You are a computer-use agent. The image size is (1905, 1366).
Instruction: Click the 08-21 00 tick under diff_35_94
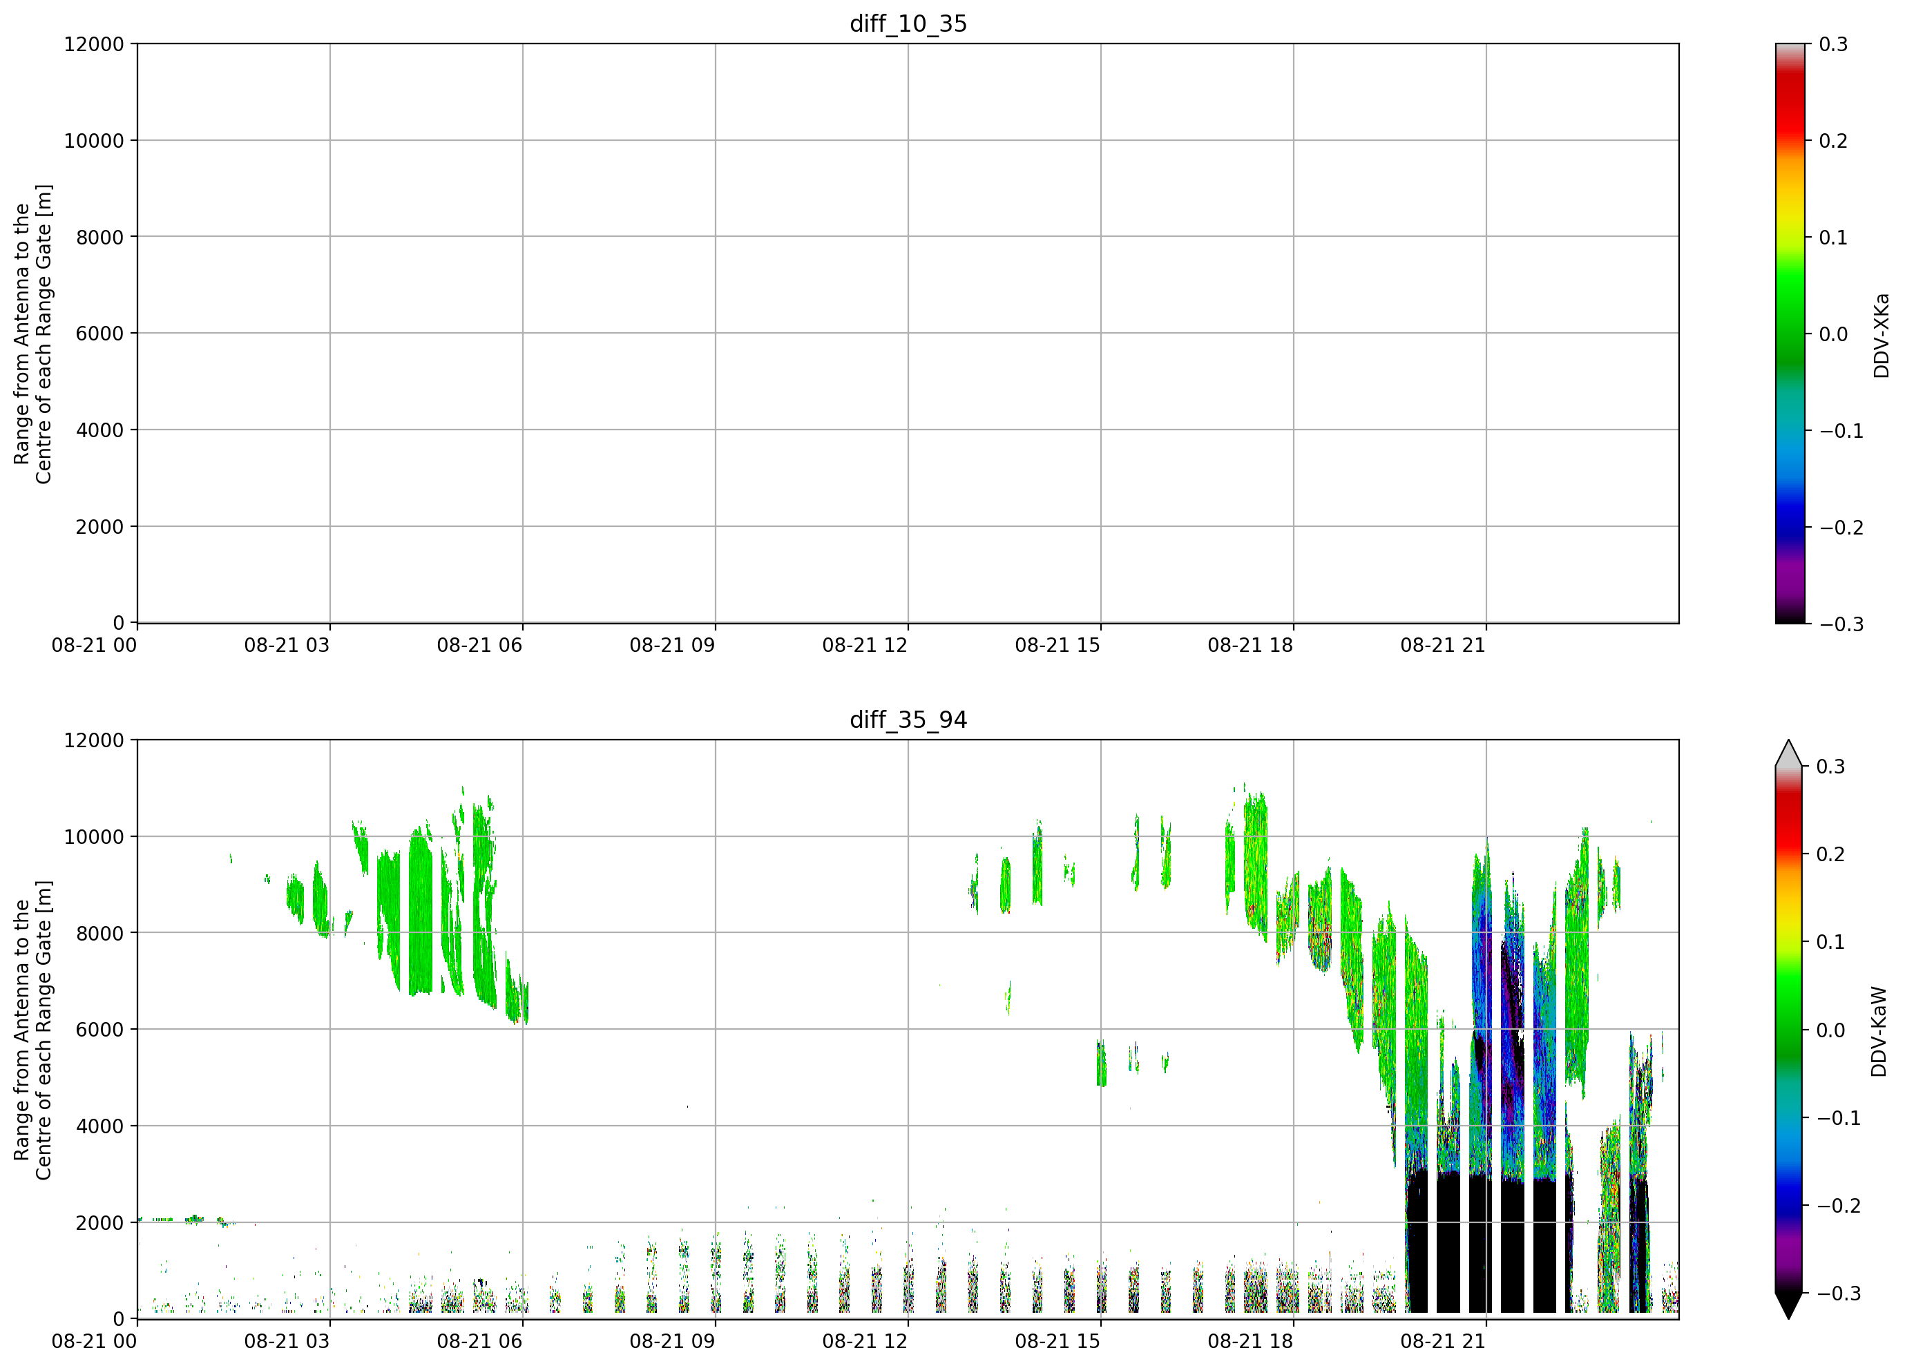coord(94,1341)
